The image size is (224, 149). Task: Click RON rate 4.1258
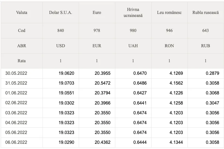tap(176, 103)
